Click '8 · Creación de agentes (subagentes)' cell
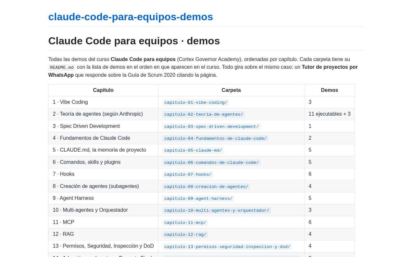The width and height of the screenshot is (412, 257). [x=103, y=186]
